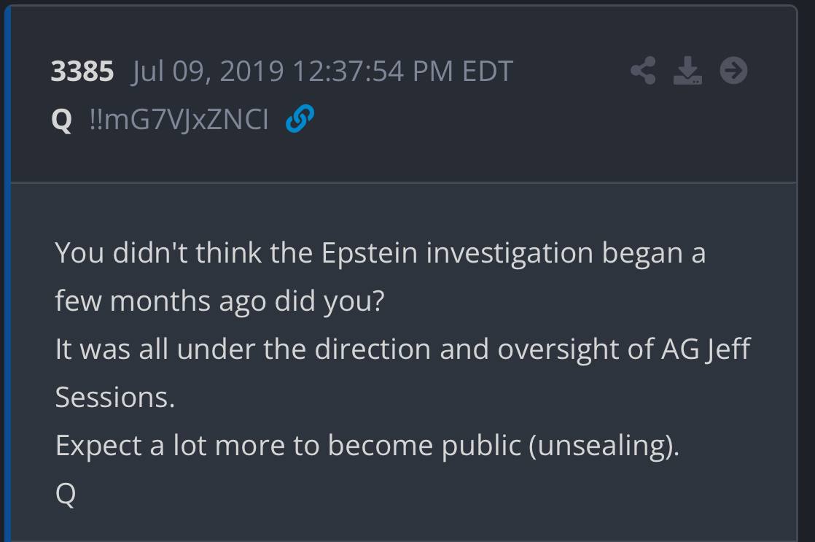
Task: Copy permalink via the blue chain icon
Action: pyautogui.click(x=300, y=118)
